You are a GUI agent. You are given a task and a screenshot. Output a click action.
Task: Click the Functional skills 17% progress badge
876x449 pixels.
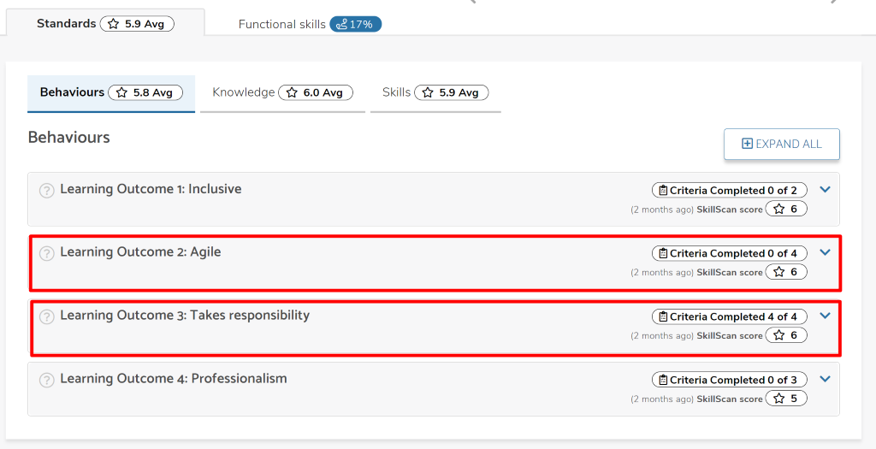pyautogui.click(x=355, y=24)
